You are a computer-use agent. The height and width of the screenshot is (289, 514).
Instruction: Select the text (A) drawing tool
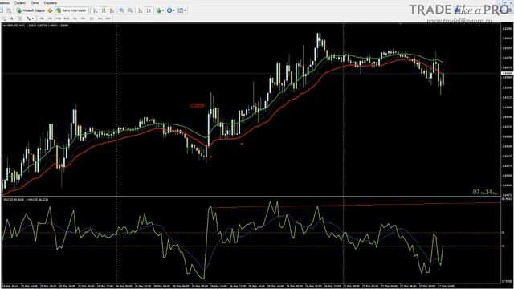12,18
